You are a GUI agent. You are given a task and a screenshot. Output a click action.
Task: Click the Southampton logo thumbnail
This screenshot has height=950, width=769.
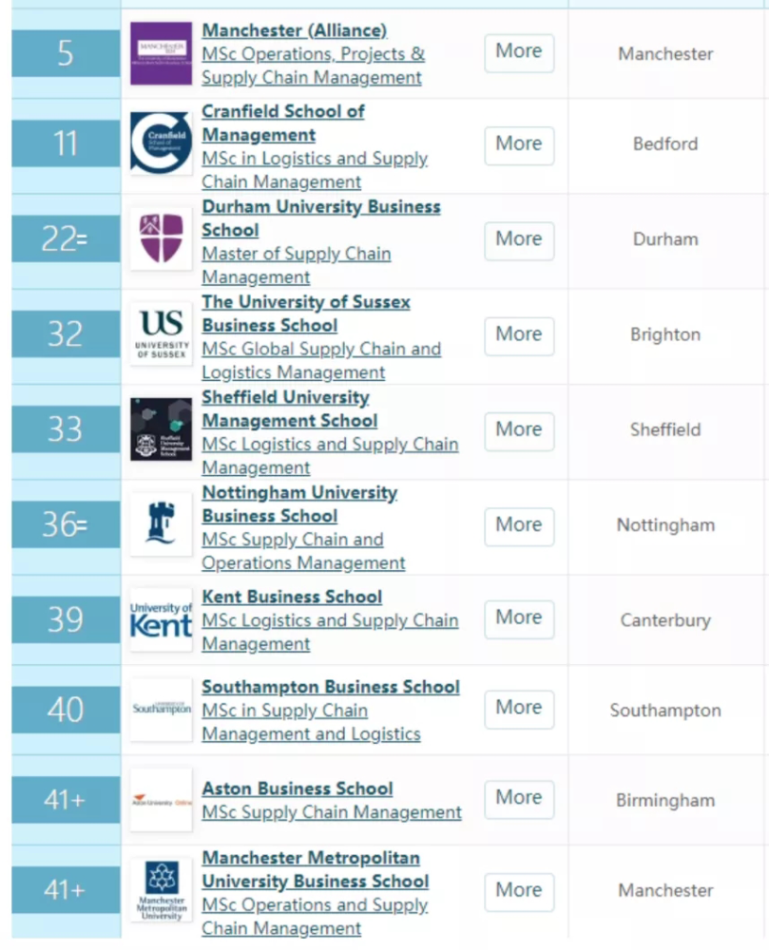(162, 709)
